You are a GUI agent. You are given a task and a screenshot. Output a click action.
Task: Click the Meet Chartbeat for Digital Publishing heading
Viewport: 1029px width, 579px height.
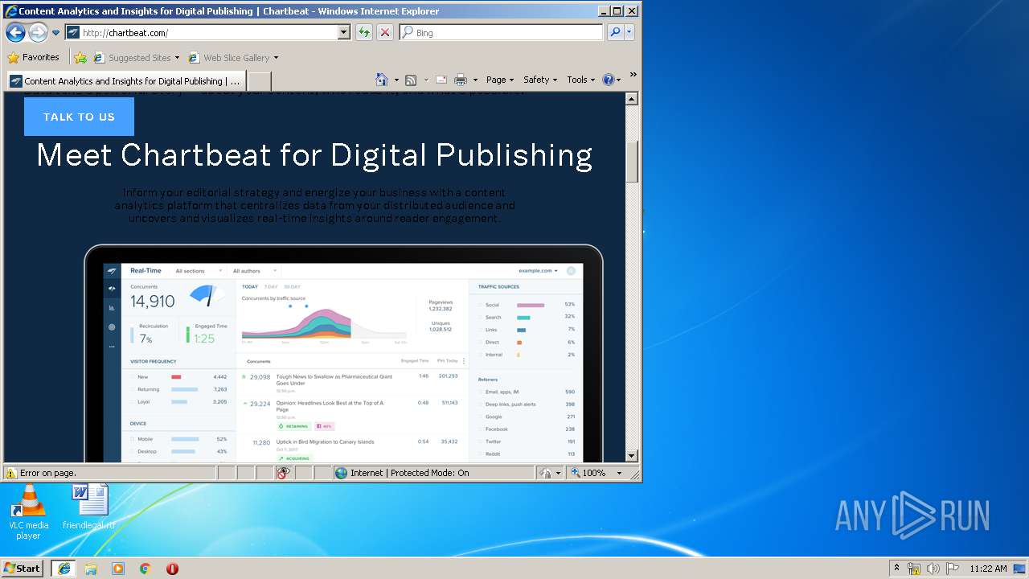[x=314, y=154]
